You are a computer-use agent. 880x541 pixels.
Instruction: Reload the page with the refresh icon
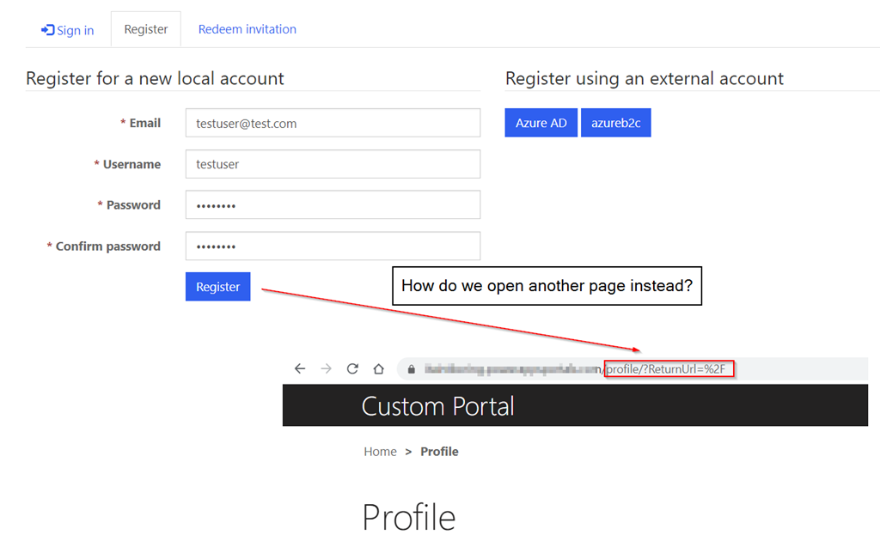point(352,368)
